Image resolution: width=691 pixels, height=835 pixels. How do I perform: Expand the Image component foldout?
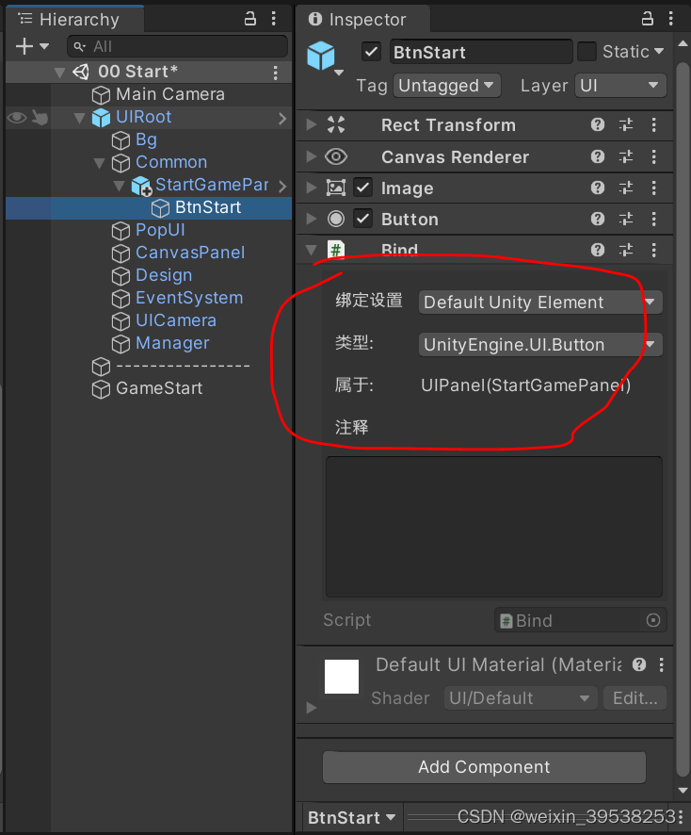click(x=312, y=188)
